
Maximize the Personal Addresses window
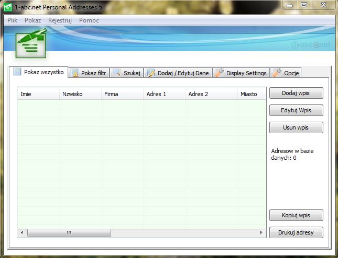click(x=304, y=5)
